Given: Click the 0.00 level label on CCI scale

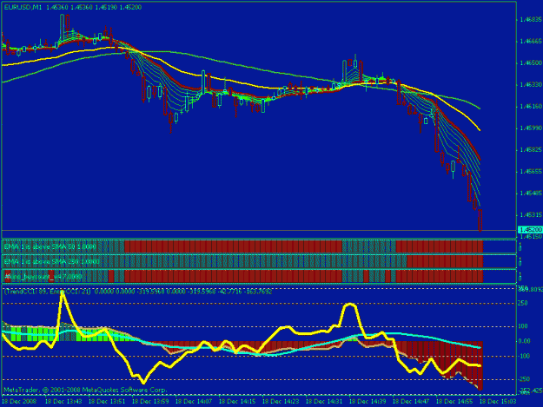Looking at the screenshot, I should point(525,341).
